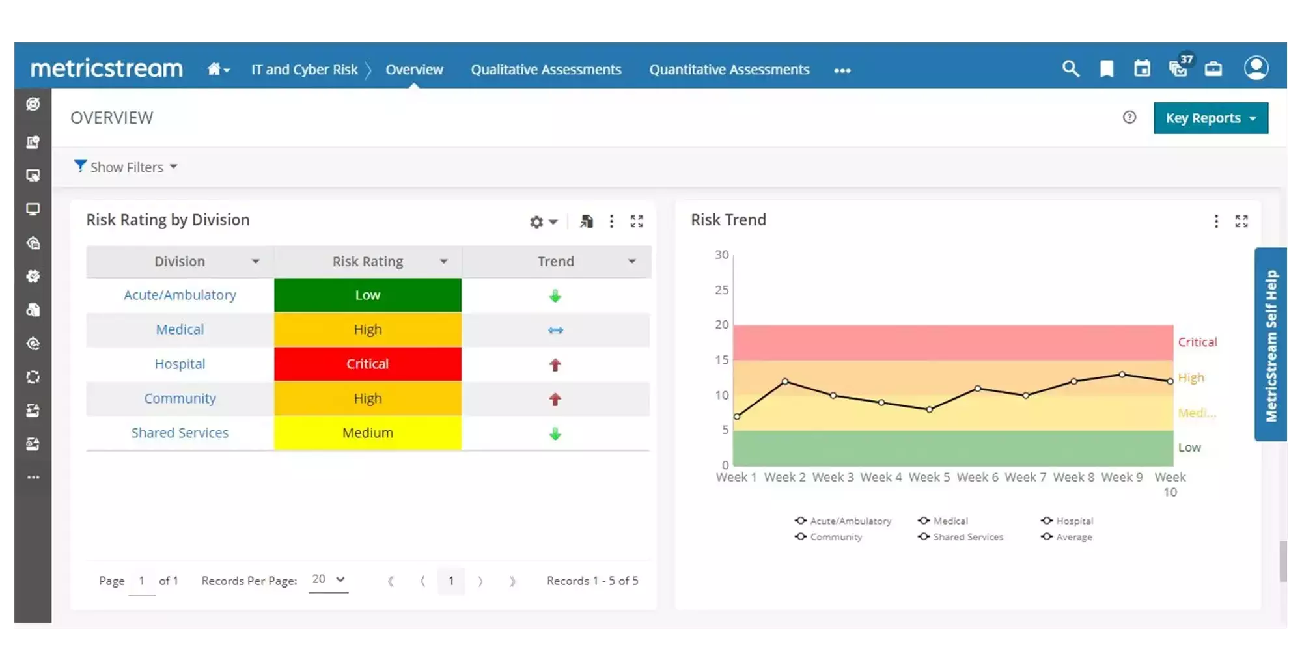Toggle Medical legend series
The height and width of the screenshot is (671, 1302).
click(x=943, y=521)
